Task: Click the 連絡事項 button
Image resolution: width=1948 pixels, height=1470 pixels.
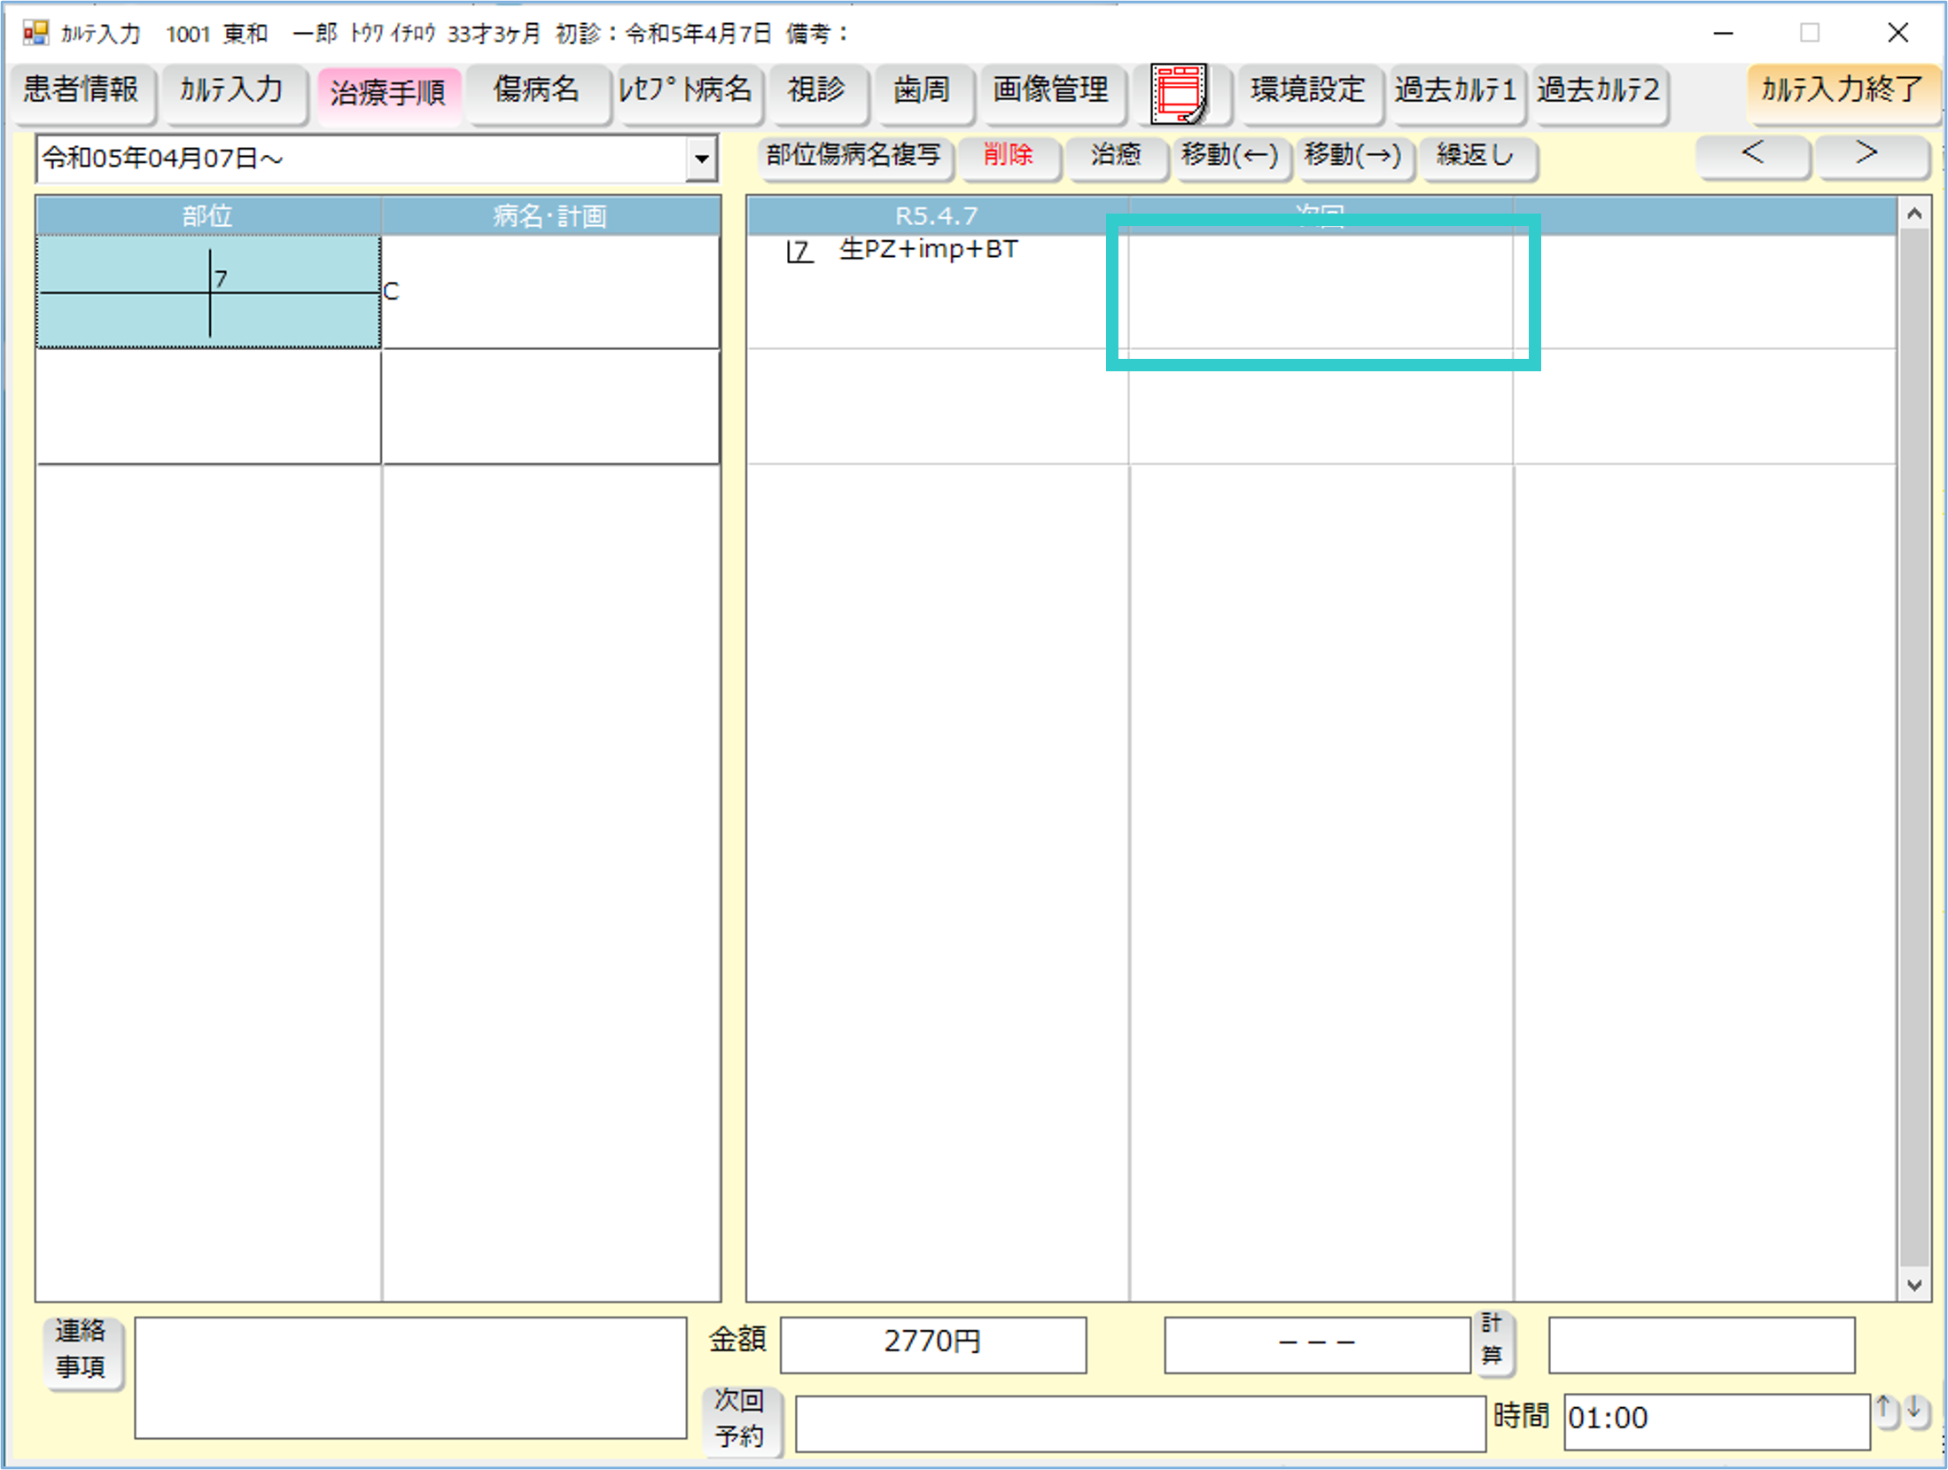Action: pos(82,1349)
